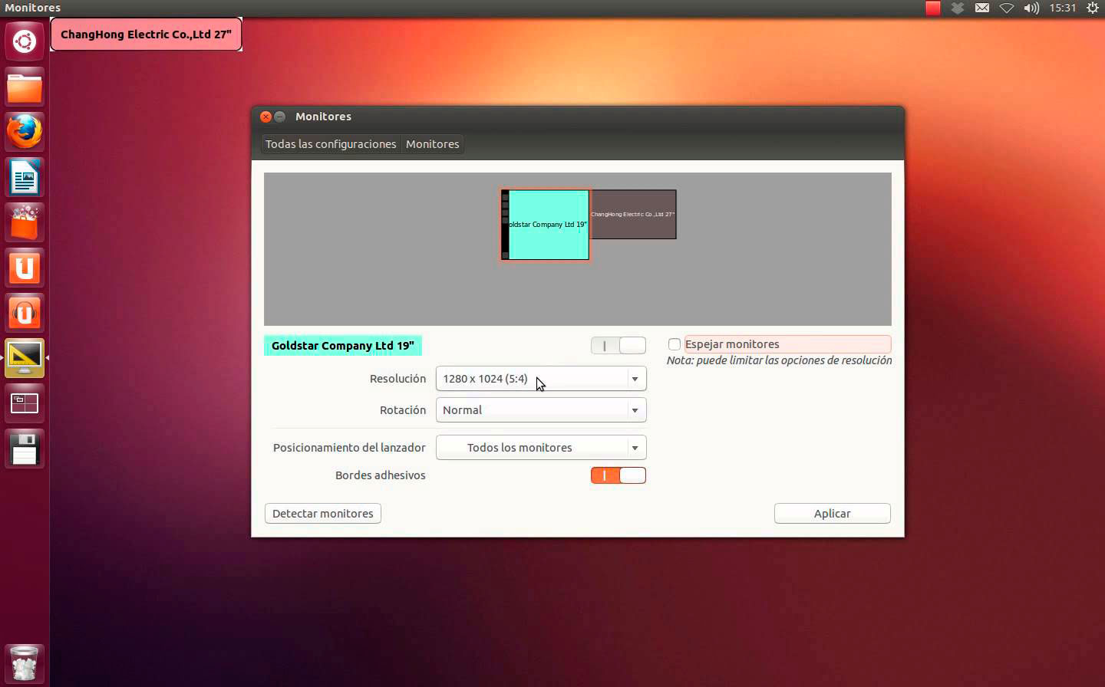Open the Files file manager
Image resolution: width=1105 pixels, height=687 pixels.
point(24,86)
